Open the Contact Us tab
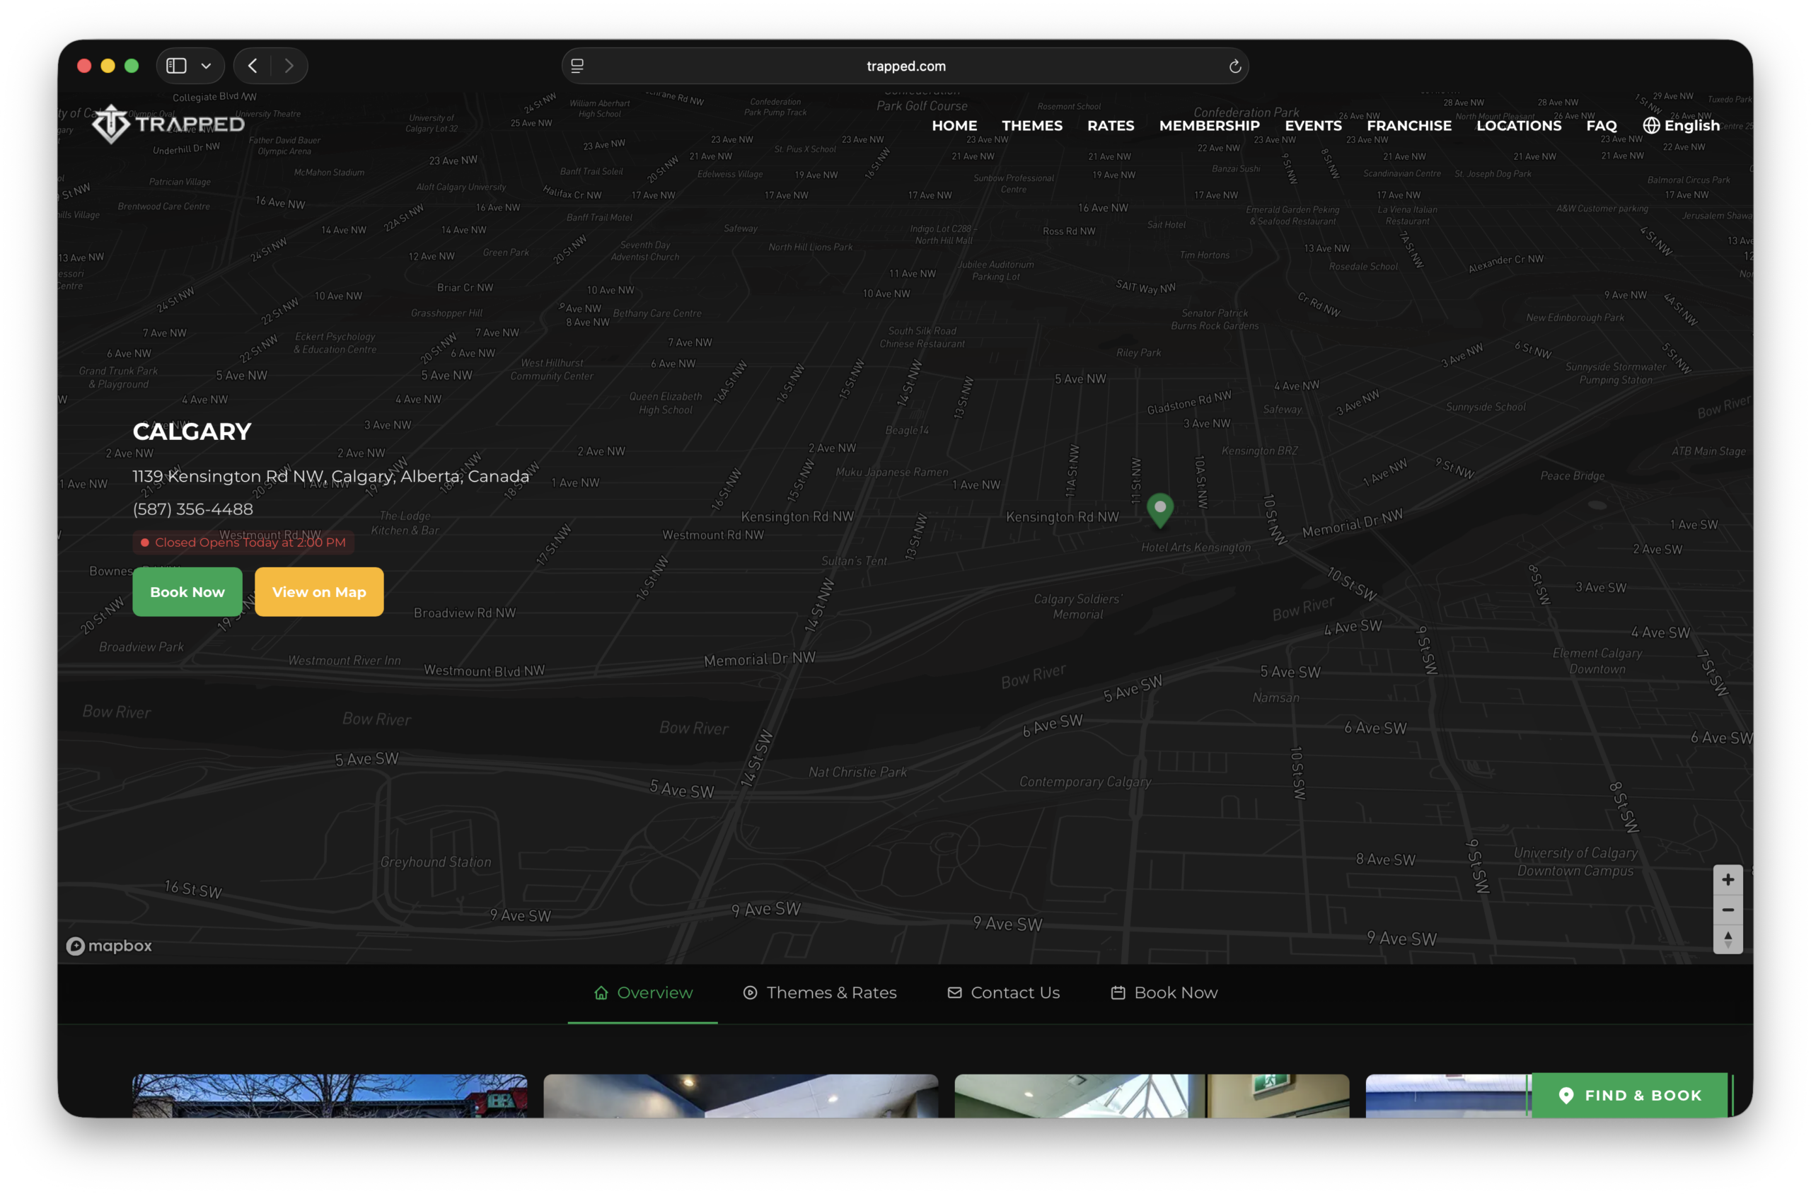1811x1194 pixels. [x=1003, y=992]
